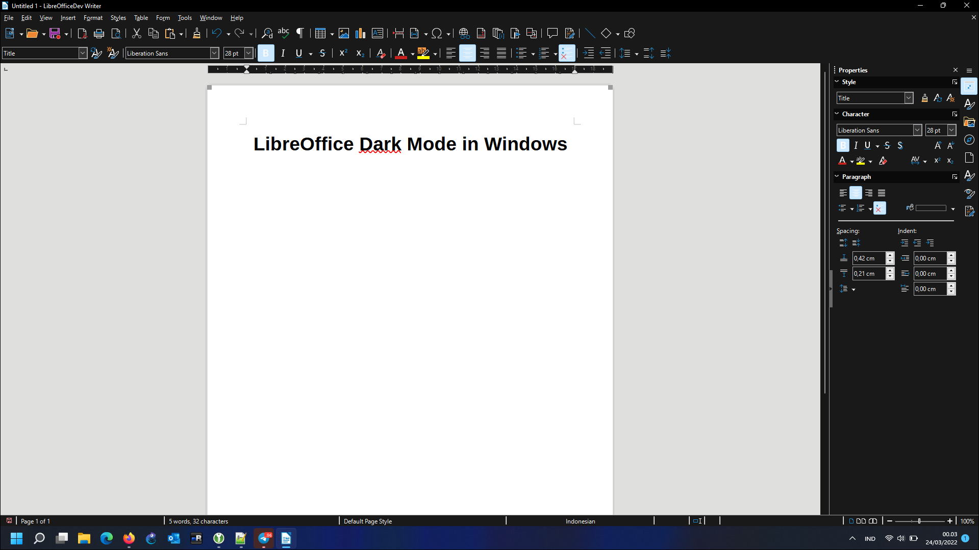
Task: Select the Clone Formatting tool
Action: (196, 33)
